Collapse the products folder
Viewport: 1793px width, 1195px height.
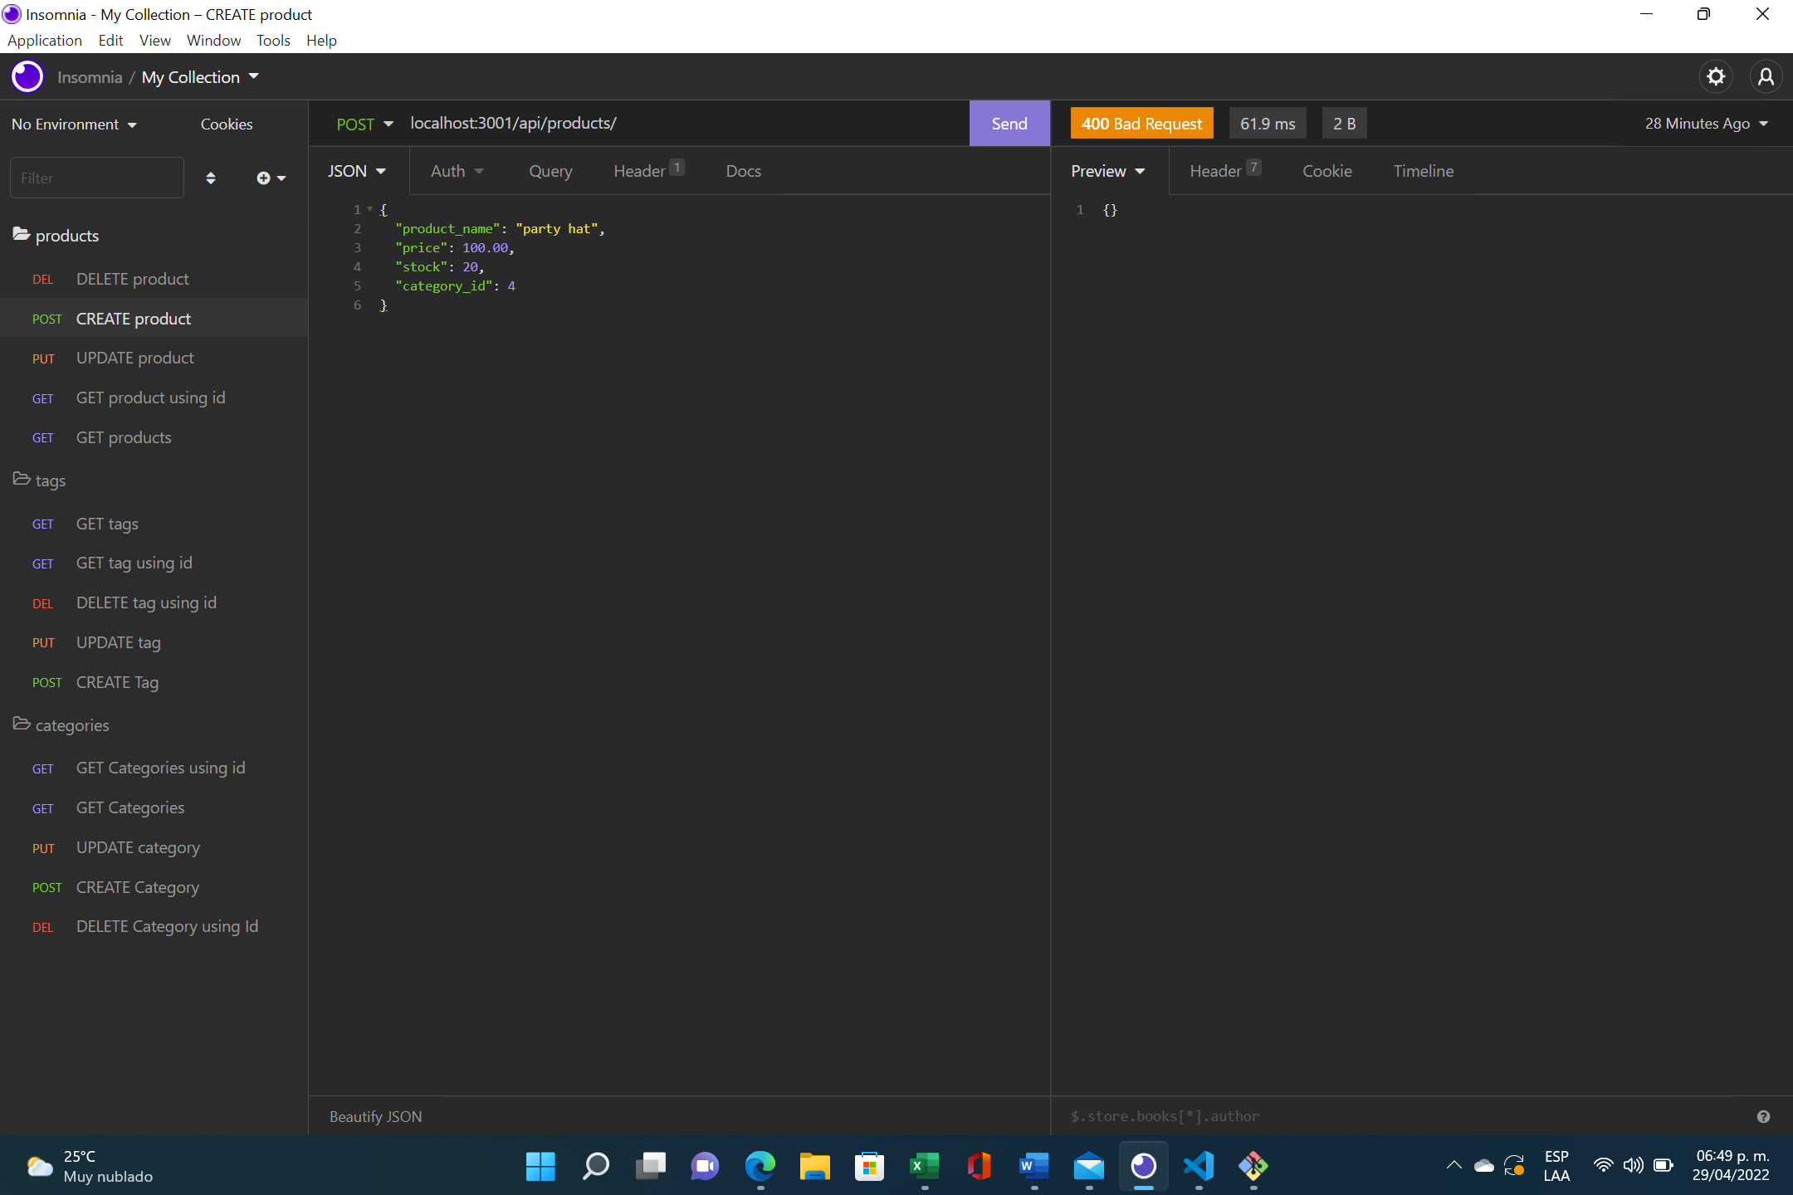point(56,236)
